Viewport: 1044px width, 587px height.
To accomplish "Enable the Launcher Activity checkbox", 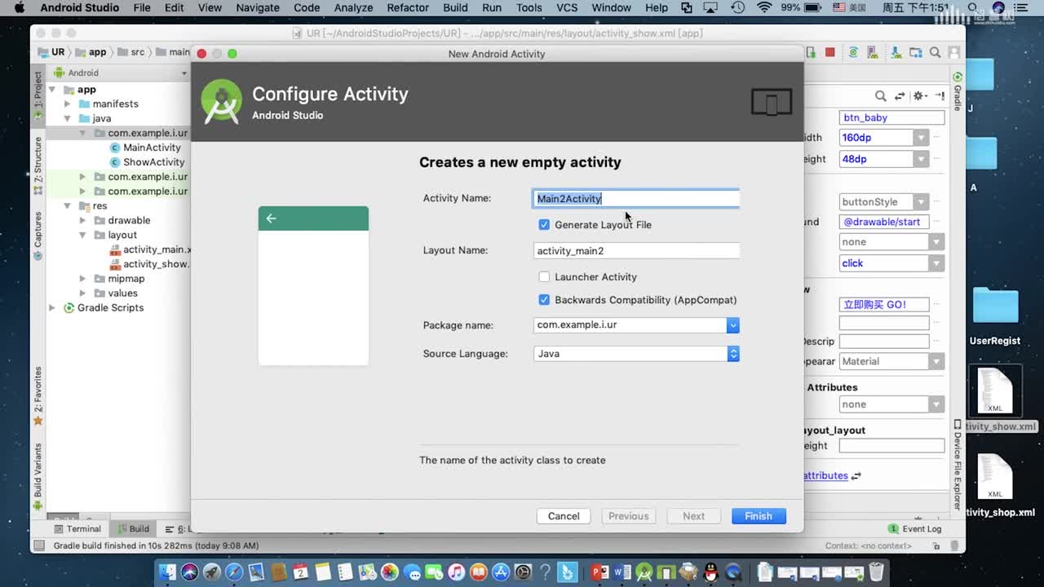I will (x=544, y=277).
